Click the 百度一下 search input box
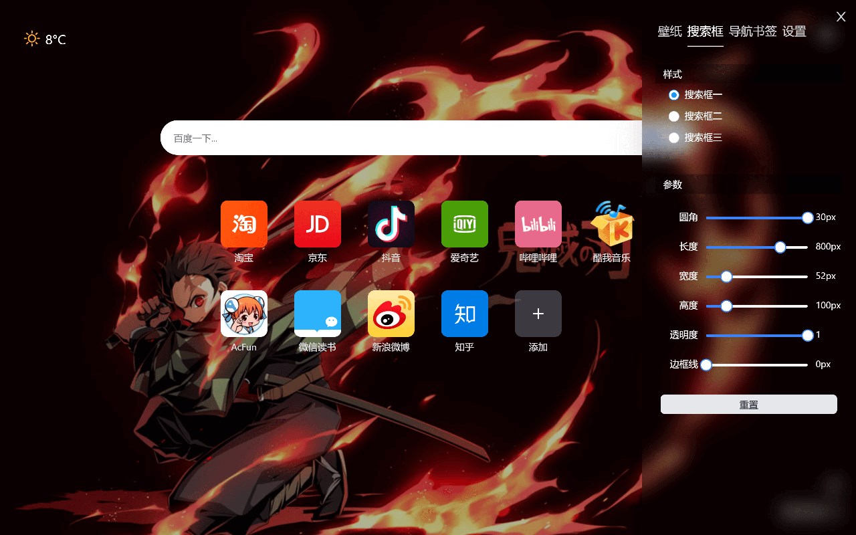This screenshot has height=535, width=856. point(401,138)
